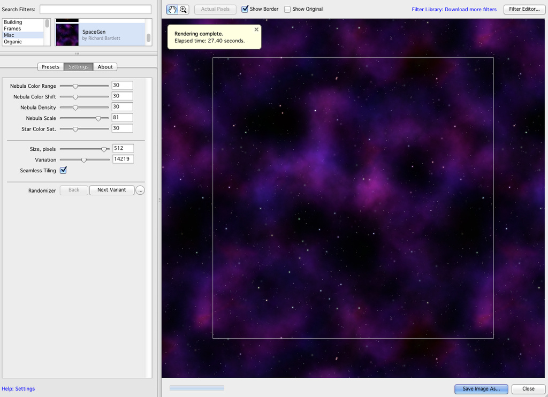The width and height of the screenshot is (548, 397).
Task: Adjust the Nebula Scale slider
Action: coord(98,118)
